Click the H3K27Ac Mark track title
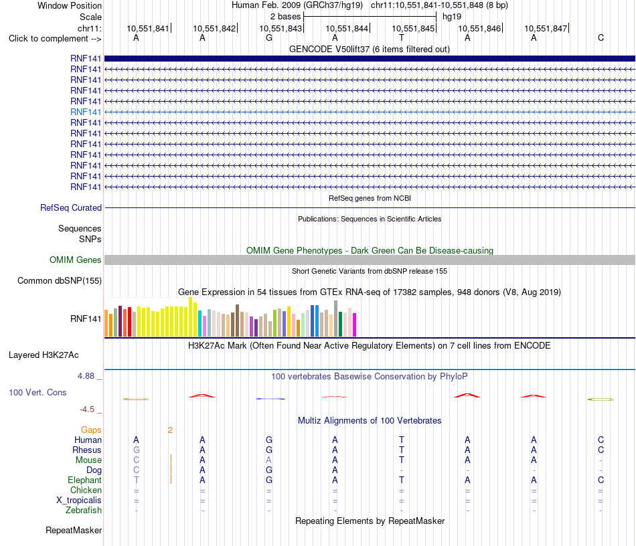 tap(370, 346)
